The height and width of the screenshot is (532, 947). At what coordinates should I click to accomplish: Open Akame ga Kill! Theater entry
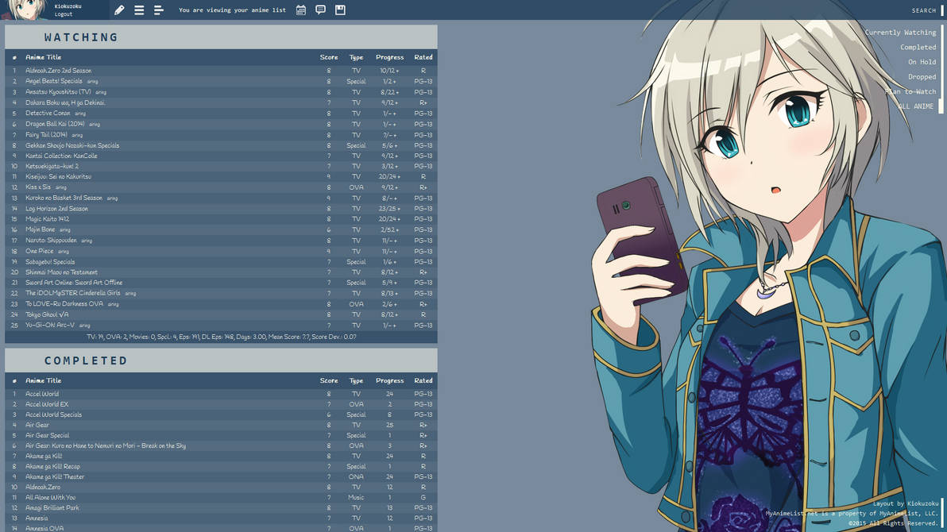55,477
